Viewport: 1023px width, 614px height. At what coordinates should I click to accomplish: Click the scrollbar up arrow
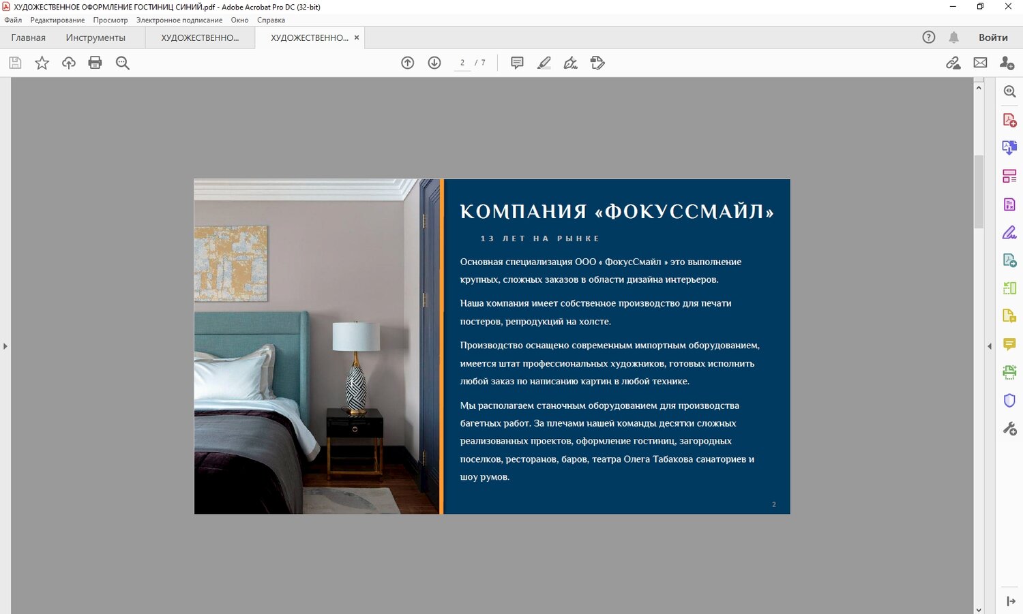pyautogui.click(x=979, y=87)
